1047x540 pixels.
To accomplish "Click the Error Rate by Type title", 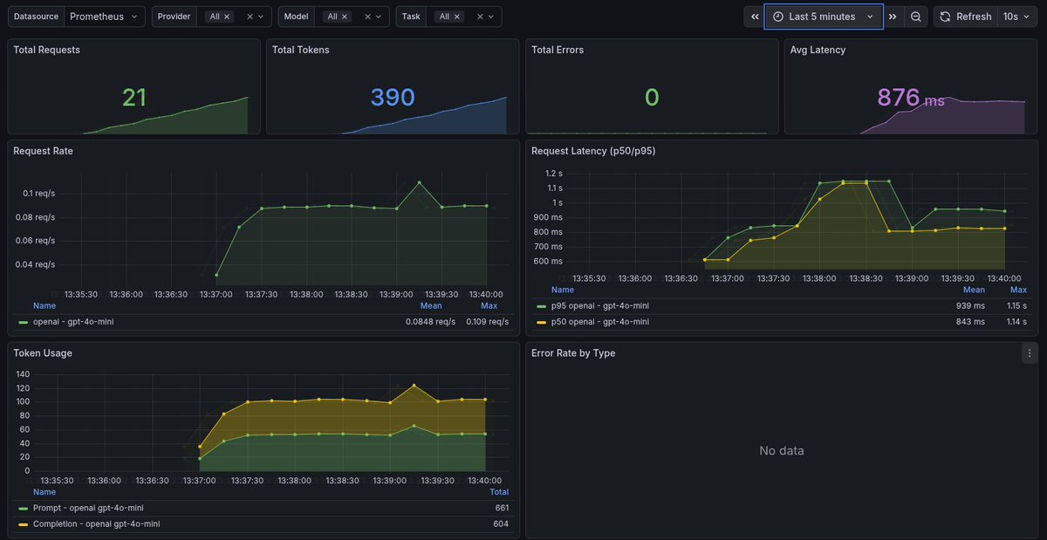I will tap(573, 353).
